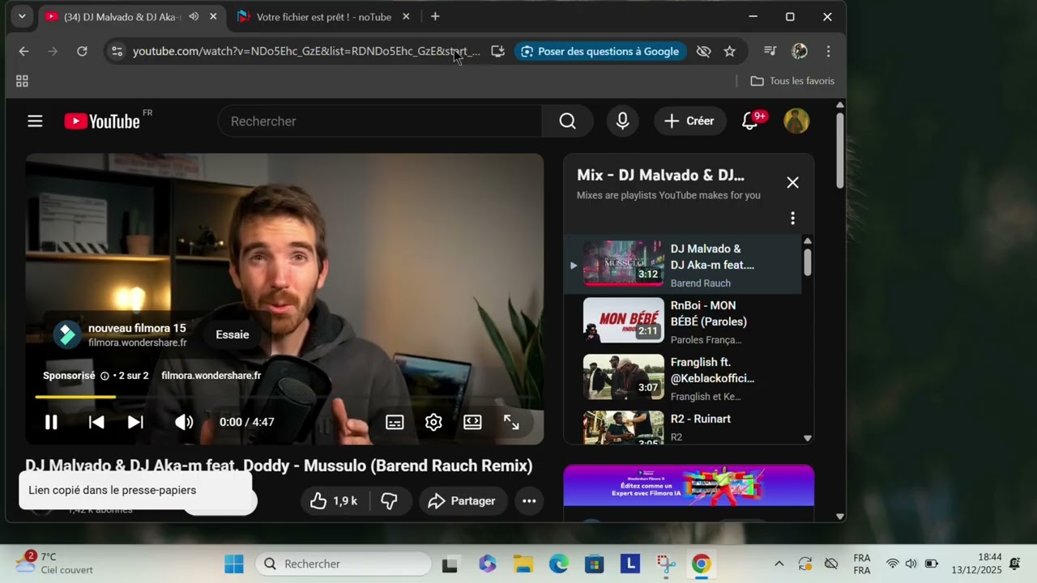Click the Chrome address bar URL
This screenshot has width=1037, height=583.
(x=306, y=51)
